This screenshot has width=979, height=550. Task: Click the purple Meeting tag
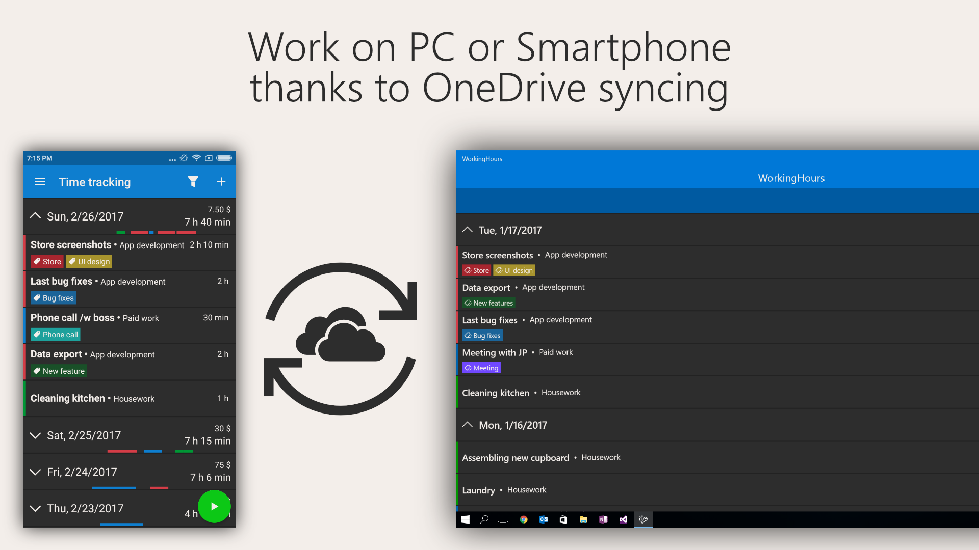tap(481, 368)
